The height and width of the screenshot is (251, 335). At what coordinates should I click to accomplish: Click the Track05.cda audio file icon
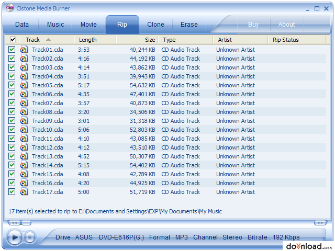pos(24,85)
